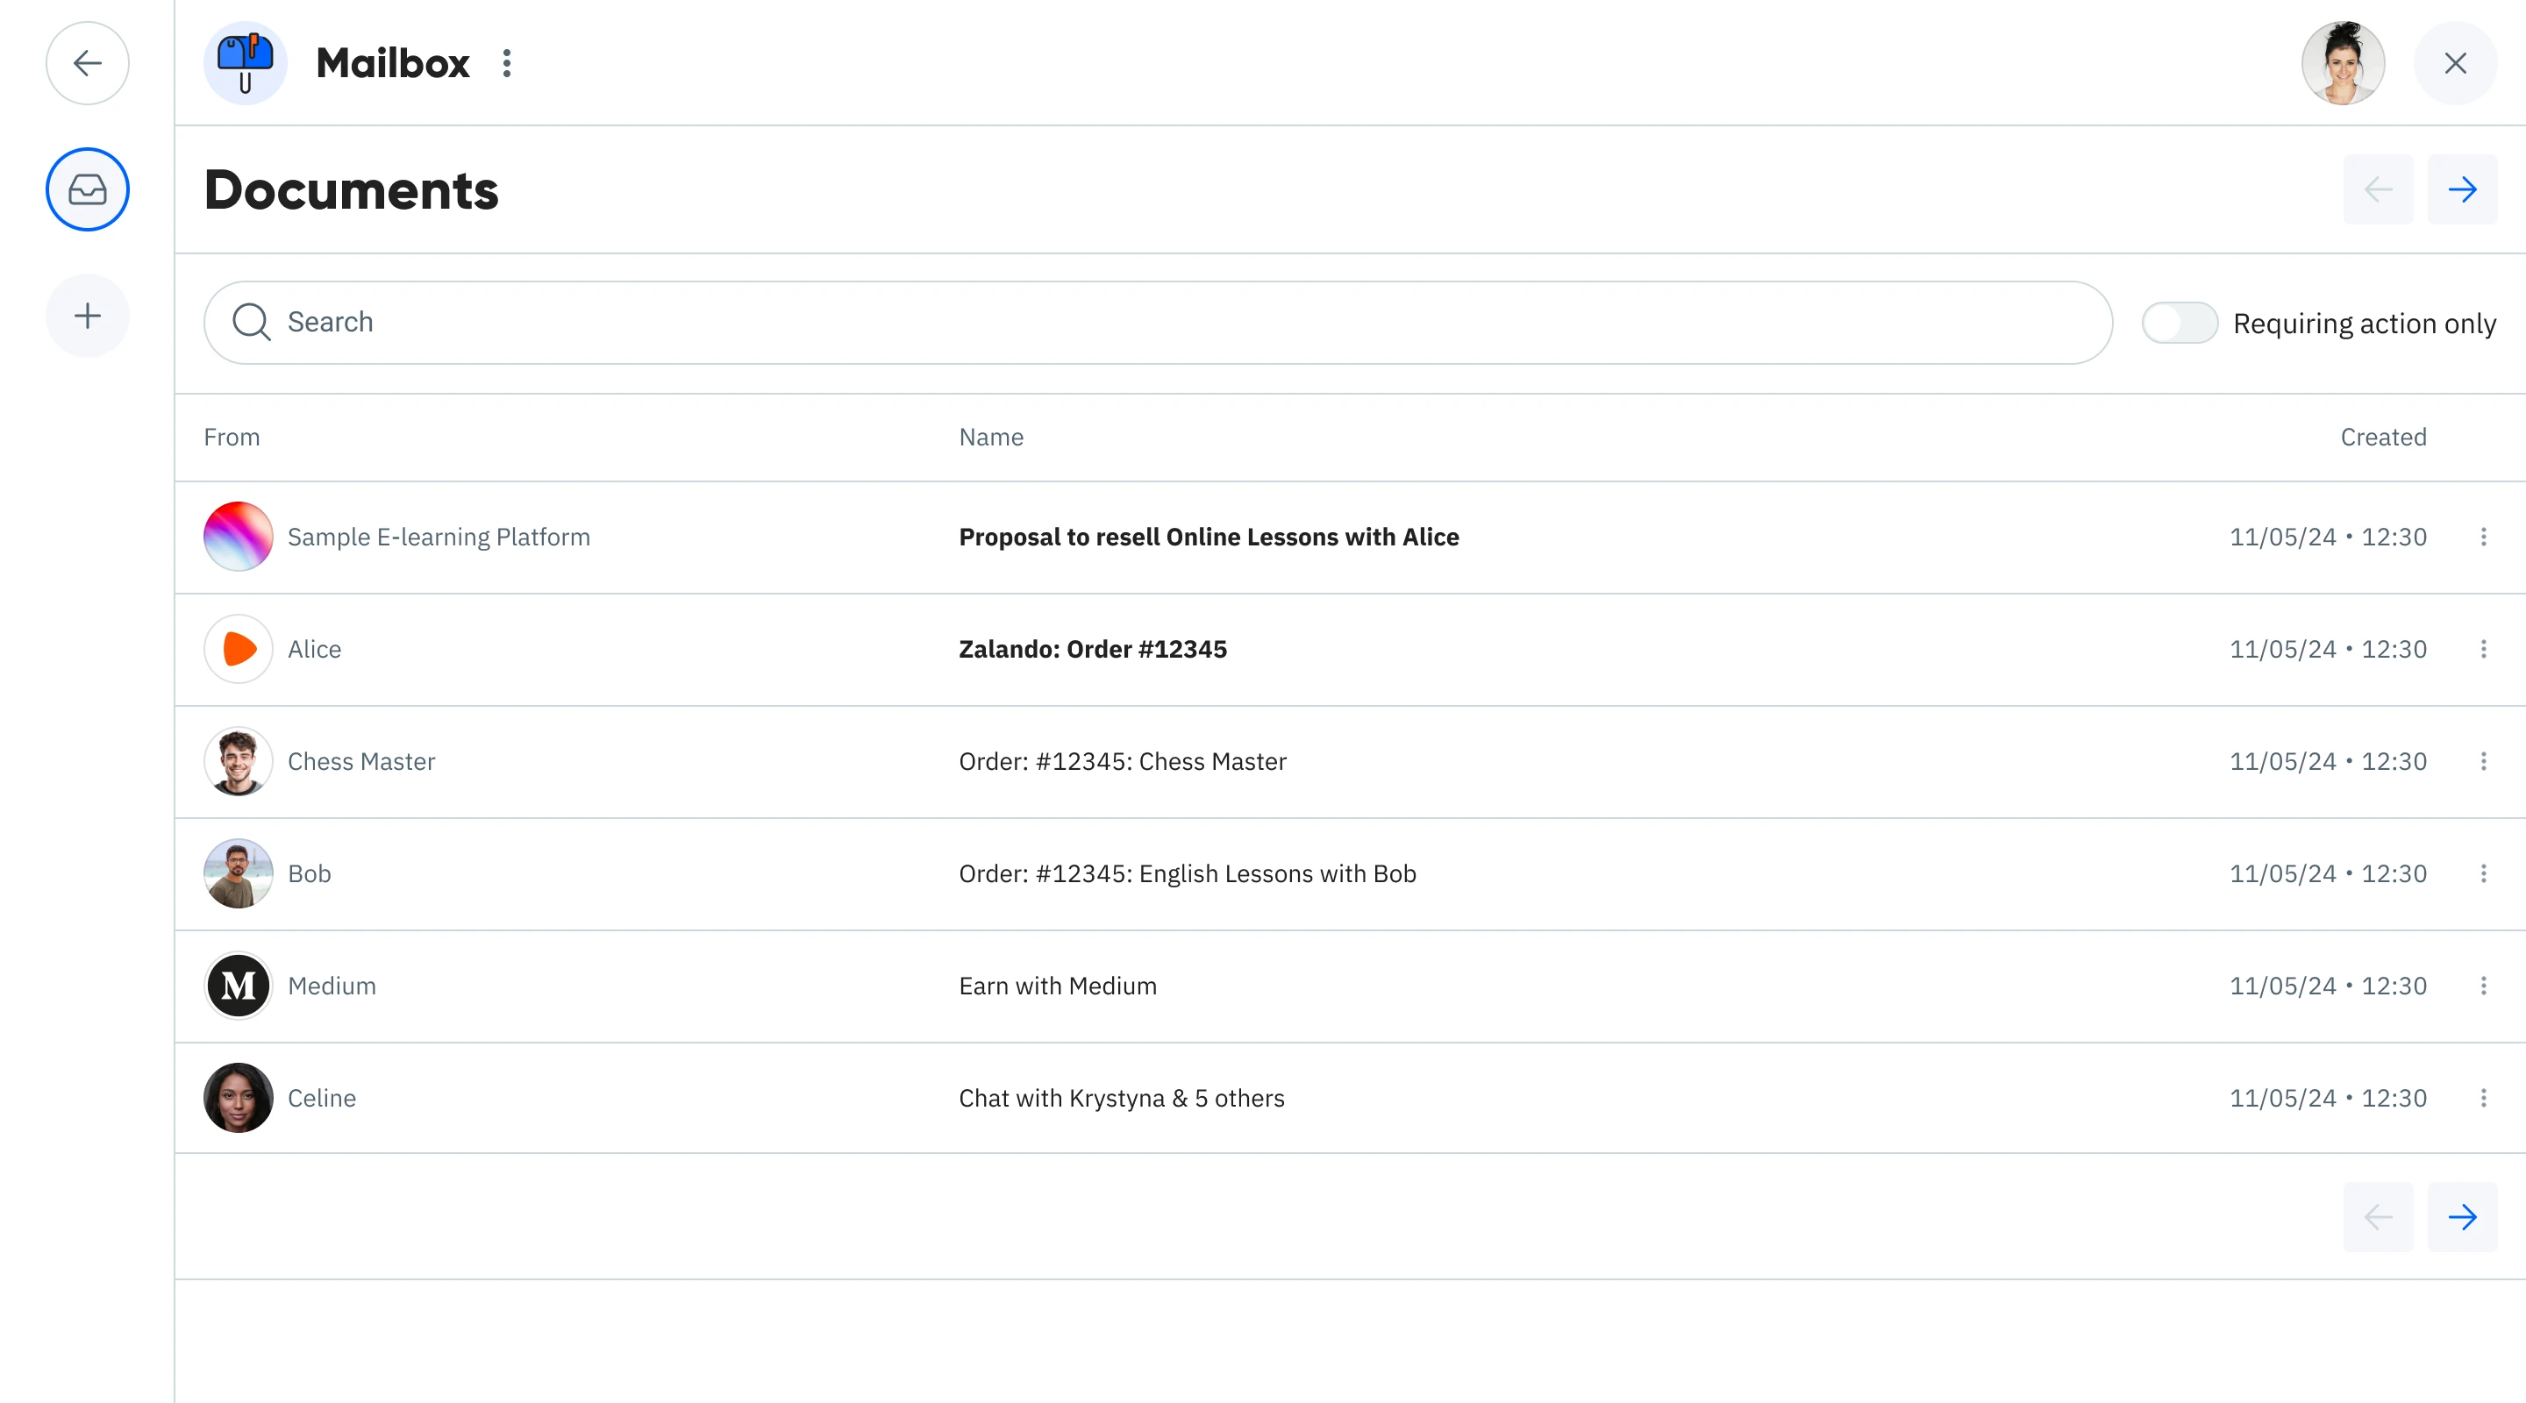Open Proposal to resell Online Lessons document
Screen dimensions: 2526x1403
(x=1208, y=538)
